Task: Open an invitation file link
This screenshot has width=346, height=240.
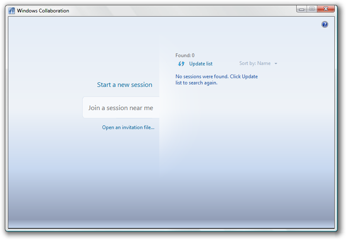Action: 128,127
